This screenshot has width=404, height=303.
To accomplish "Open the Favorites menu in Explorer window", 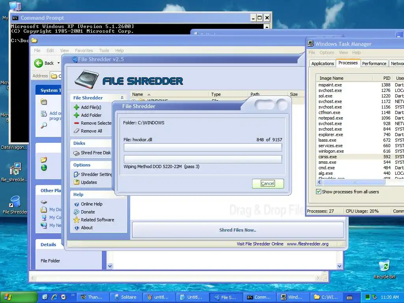I will (x=84, y=50).
